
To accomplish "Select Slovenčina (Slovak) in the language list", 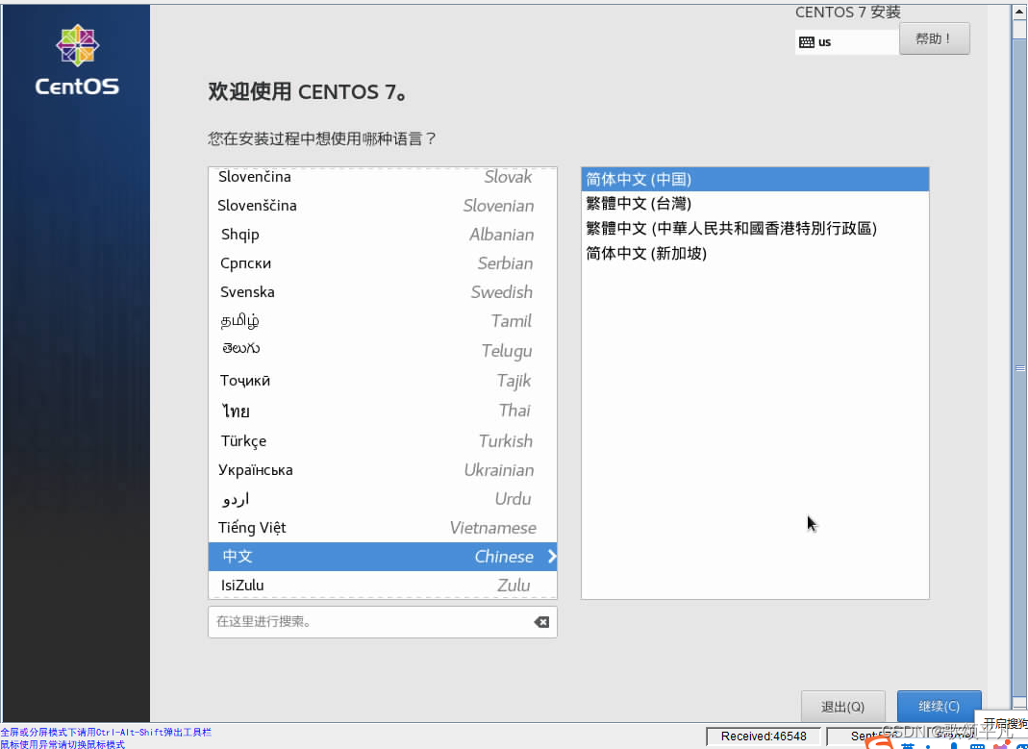I will (x=382, y=177).
